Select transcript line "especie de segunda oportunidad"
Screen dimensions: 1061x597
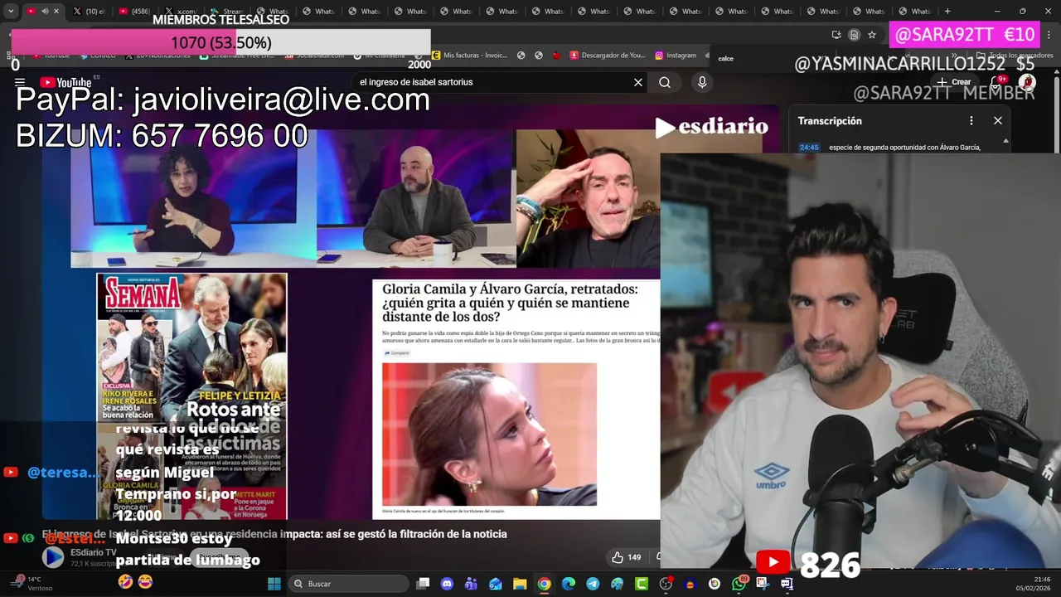904,148
